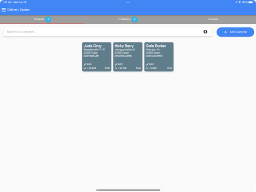Open the Nicky Berry customer card
The width and height of the screenshot is (256, 192).
click(x=127, y=56)
